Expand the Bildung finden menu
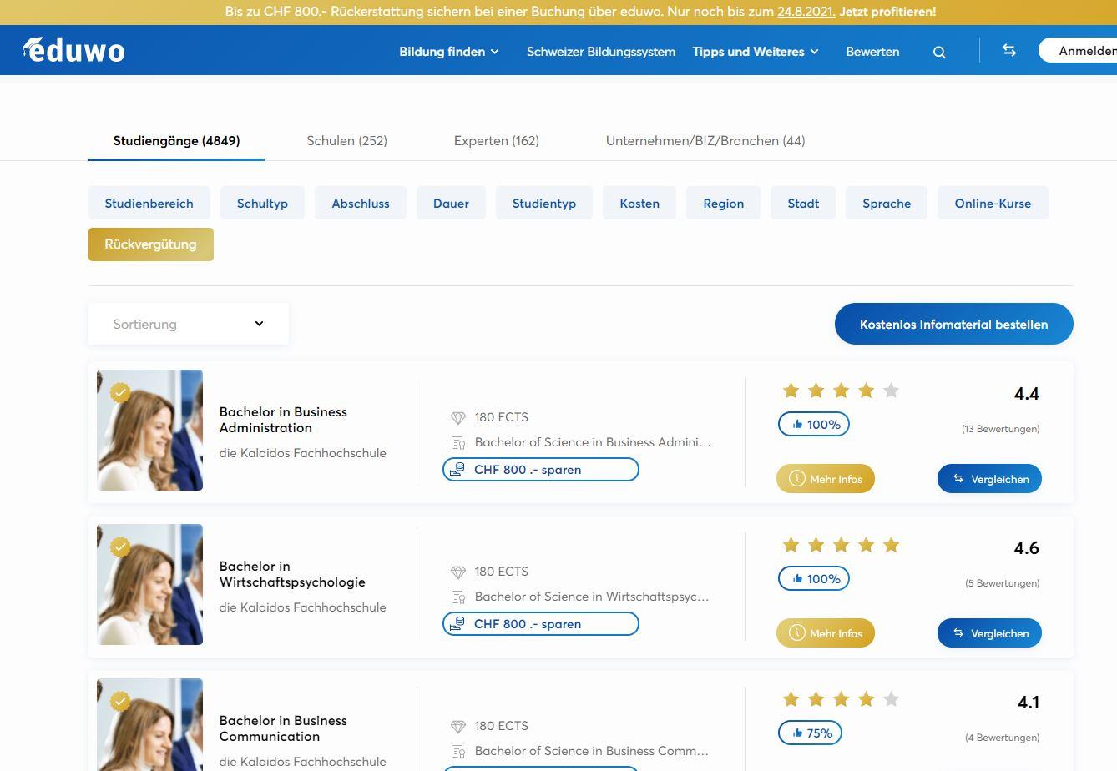This screenshot has height=771, width=1117. [x=449, y=52]
